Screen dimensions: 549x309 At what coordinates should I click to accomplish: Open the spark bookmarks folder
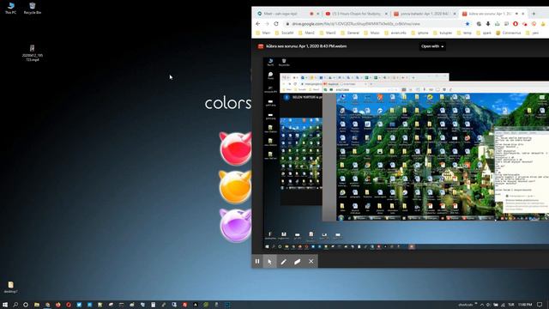pyautogui.click(x=484, y=33)
